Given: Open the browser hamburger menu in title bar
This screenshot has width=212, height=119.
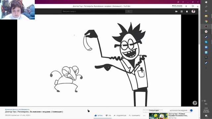Looking at the screenshot, I should point(183,2).
